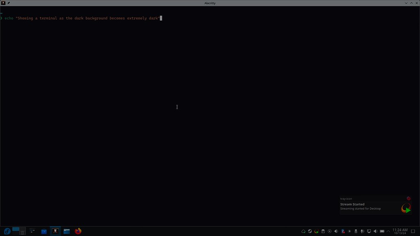
Task: Dismiss the Stream Started notification
Action: click(x=409, y=198)
